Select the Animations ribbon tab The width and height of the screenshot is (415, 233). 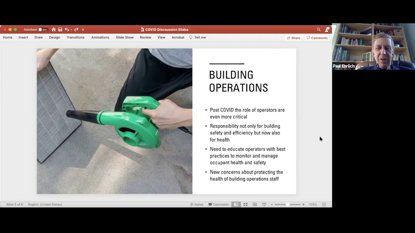100,38
